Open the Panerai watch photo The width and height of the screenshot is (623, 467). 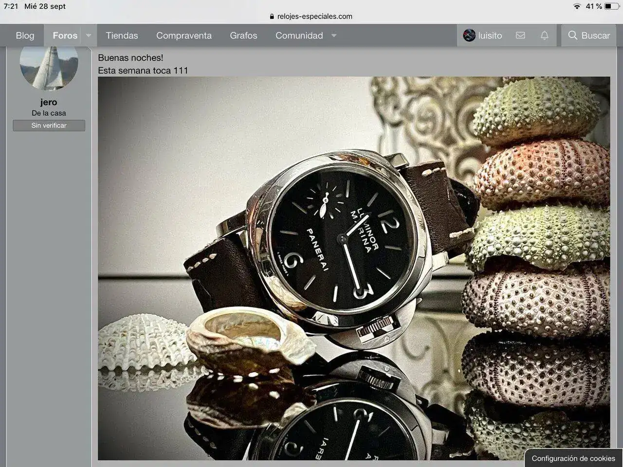point(354,268)
